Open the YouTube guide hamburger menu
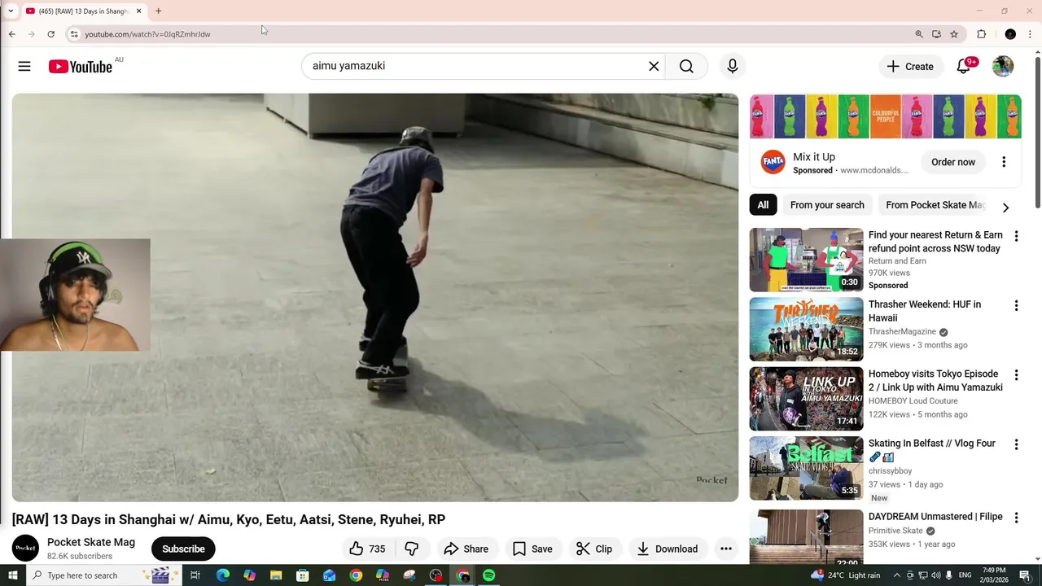 [x=24, y=67]
